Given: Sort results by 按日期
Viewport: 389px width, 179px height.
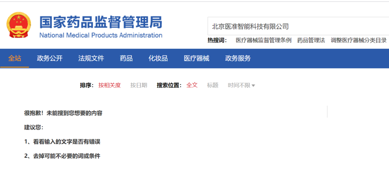Looking at the screenshot, I should (139, 85).
